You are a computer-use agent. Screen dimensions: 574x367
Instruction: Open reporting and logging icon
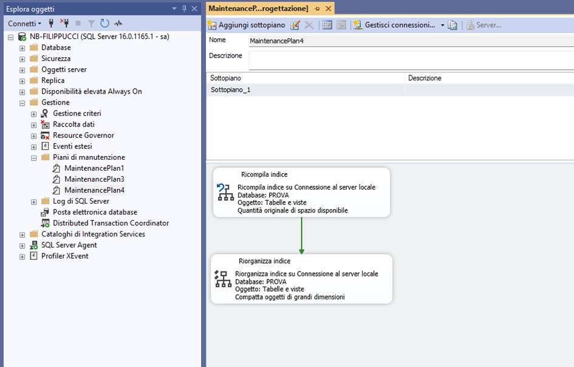[x=453, y=25]
